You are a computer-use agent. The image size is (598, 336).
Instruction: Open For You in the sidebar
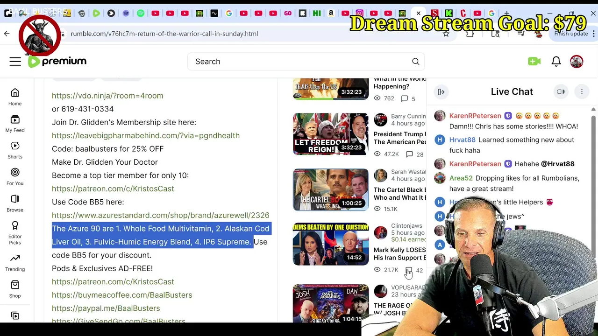[15, 177]
